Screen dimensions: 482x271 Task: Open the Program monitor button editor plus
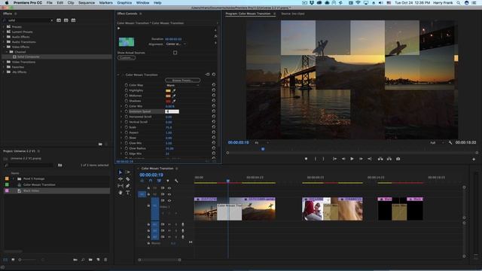tap(474, 159)
